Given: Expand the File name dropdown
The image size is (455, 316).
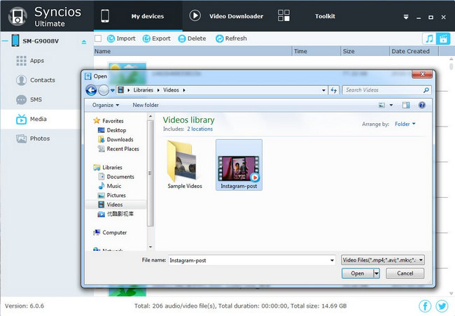Looking at the screenshot, I should pyautogui.click(x=332, y=260).
